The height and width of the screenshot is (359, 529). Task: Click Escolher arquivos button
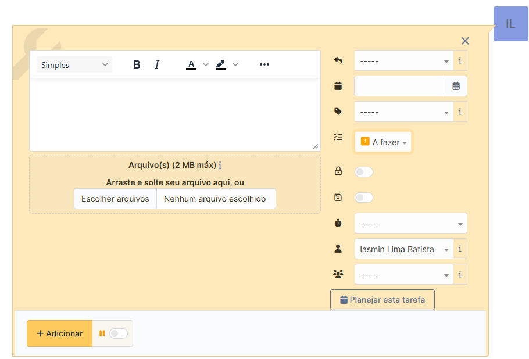pyautogui.click(x=115, y=199)
